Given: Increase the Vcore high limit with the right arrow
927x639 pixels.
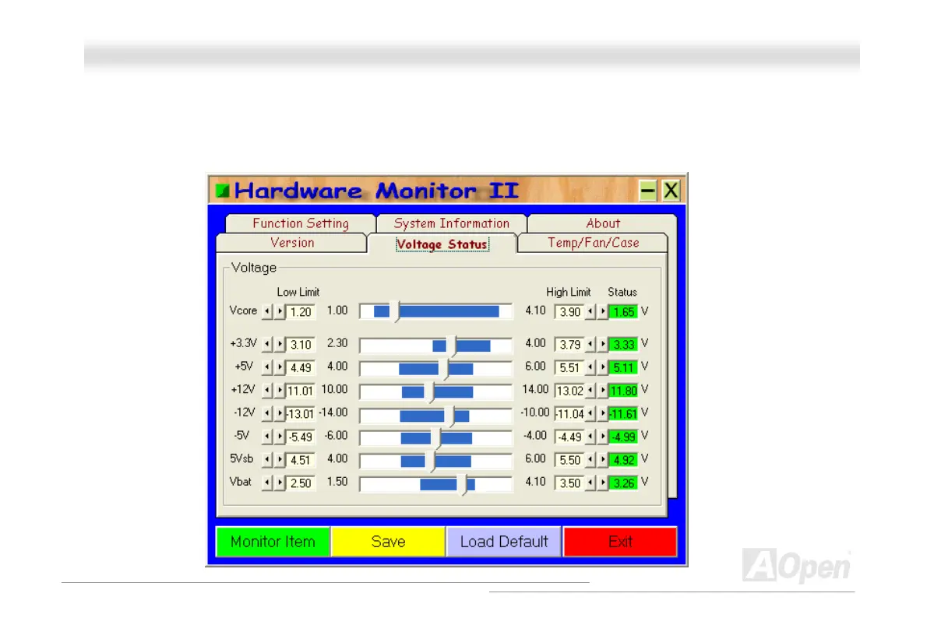Looking at the screenshot, I should coord(603,311).
